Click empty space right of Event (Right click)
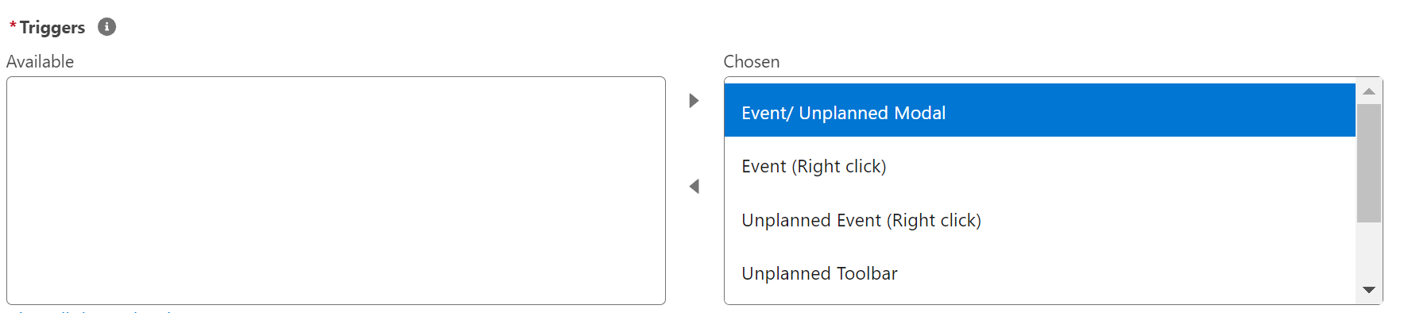Screen dimensions: 1408x313 click(x=1121, y=166)
